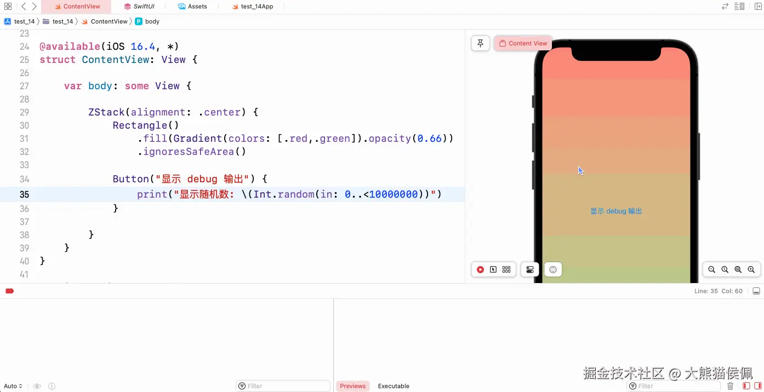Click the Line: 35 Col: 60 indicator
This screenshot has width=764, height=392.
(x=718, y=291)
